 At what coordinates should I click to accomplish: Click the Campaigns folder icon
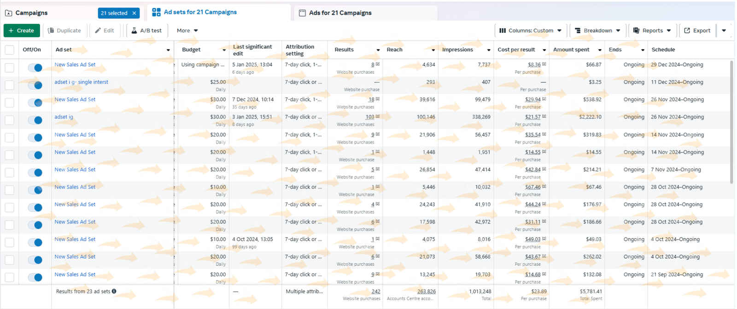coord(8,13)
